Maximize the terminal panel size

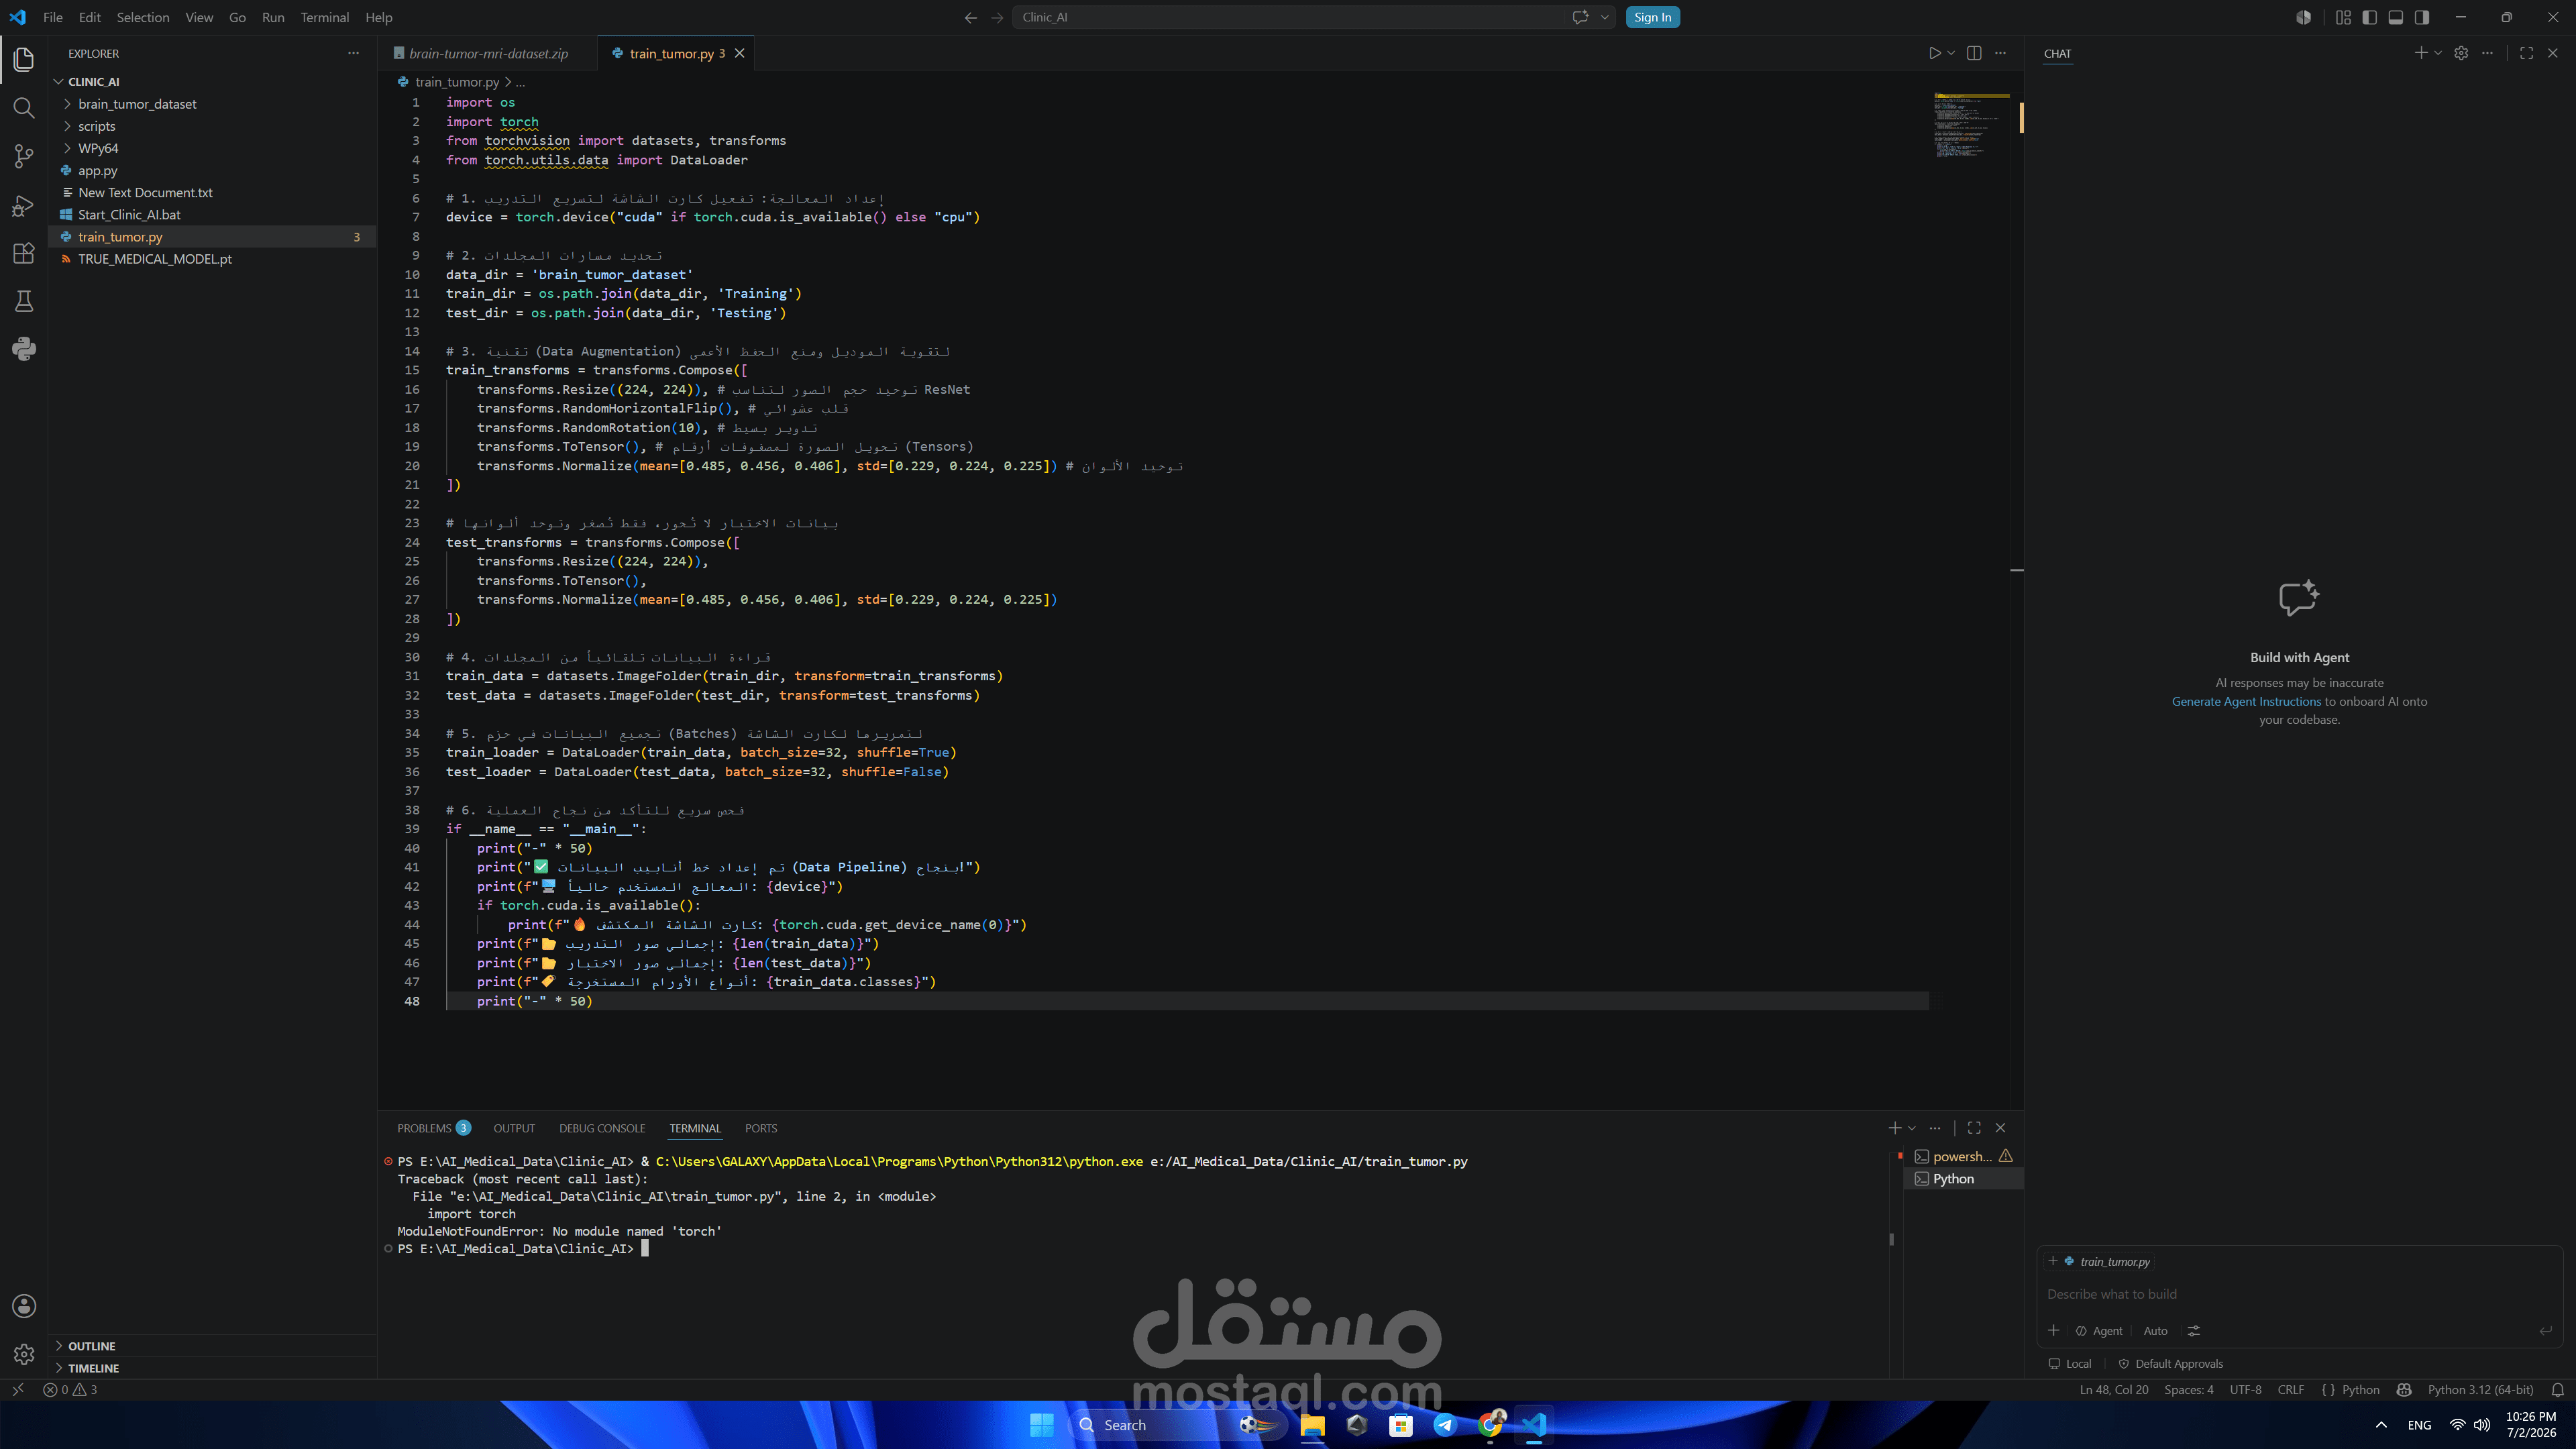click(x=1974, y=1128)
